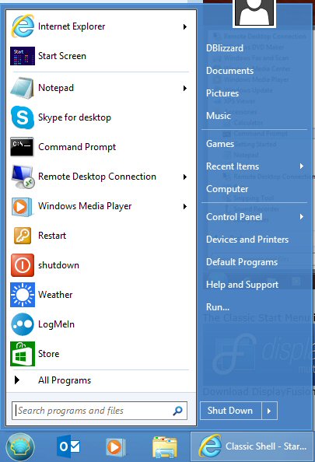This screenshot has height=462, width=315.
Task: Open Outlook from the taskbar
Action: pyautogui.click(x=68, y=446)
